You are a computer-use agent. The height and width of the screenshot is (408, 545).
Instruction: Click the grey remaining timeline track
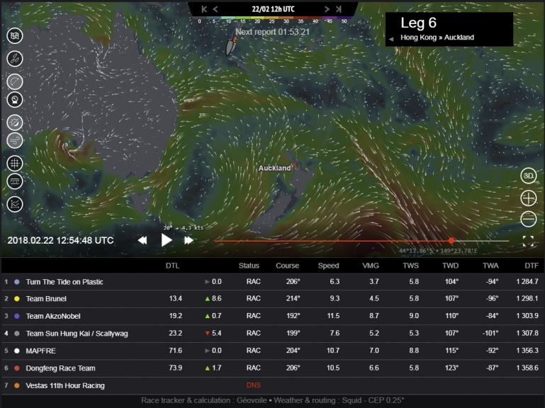[482, 241]
